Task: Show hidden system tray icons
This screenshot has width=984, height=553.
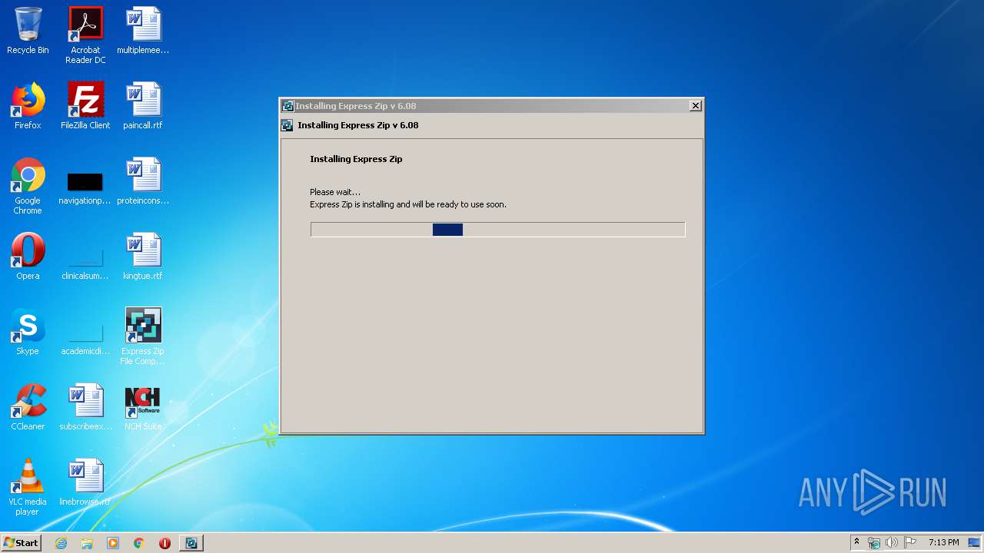Action: (856, 543)
